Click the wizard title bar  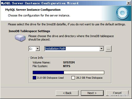pyautogui.click(x=64, y=3)
